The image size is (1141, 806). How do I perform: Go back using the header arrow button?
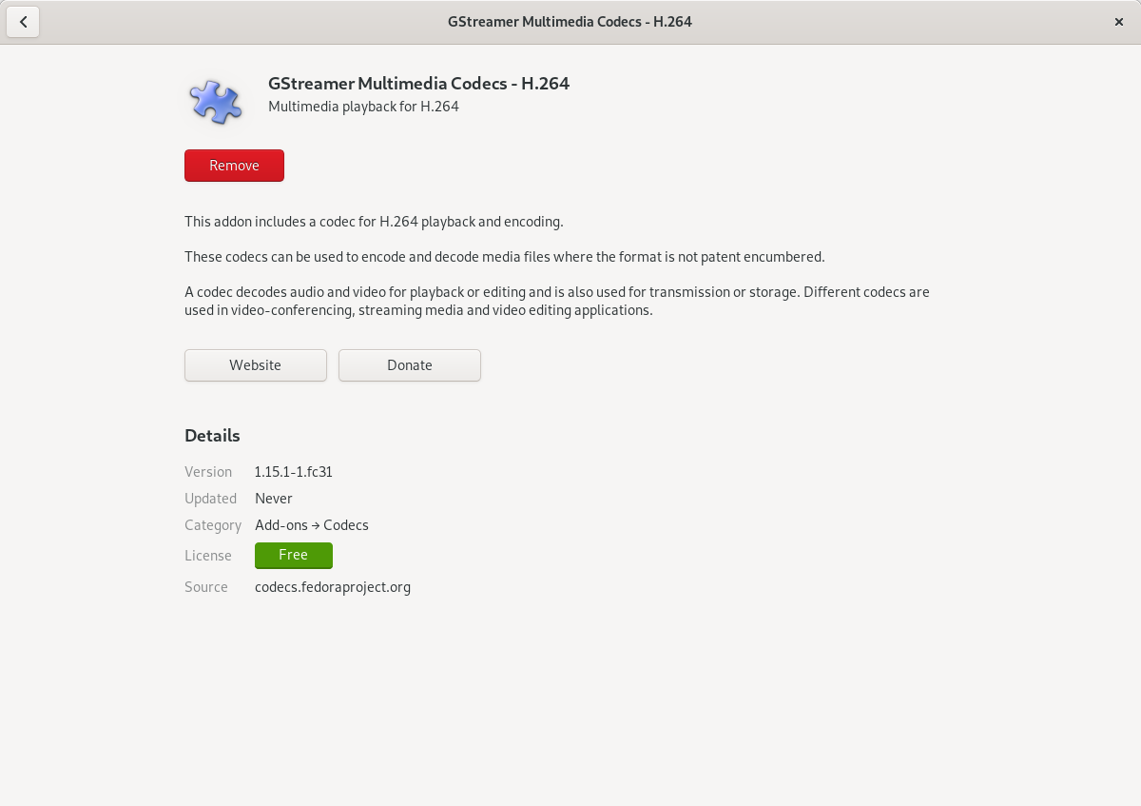pos(23,22)
